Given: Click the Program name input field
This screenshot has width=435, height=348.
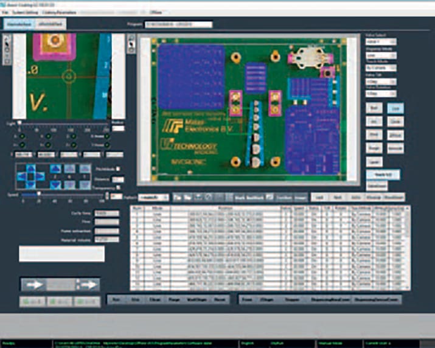Looking at the screenshot, I should point(178,24).
